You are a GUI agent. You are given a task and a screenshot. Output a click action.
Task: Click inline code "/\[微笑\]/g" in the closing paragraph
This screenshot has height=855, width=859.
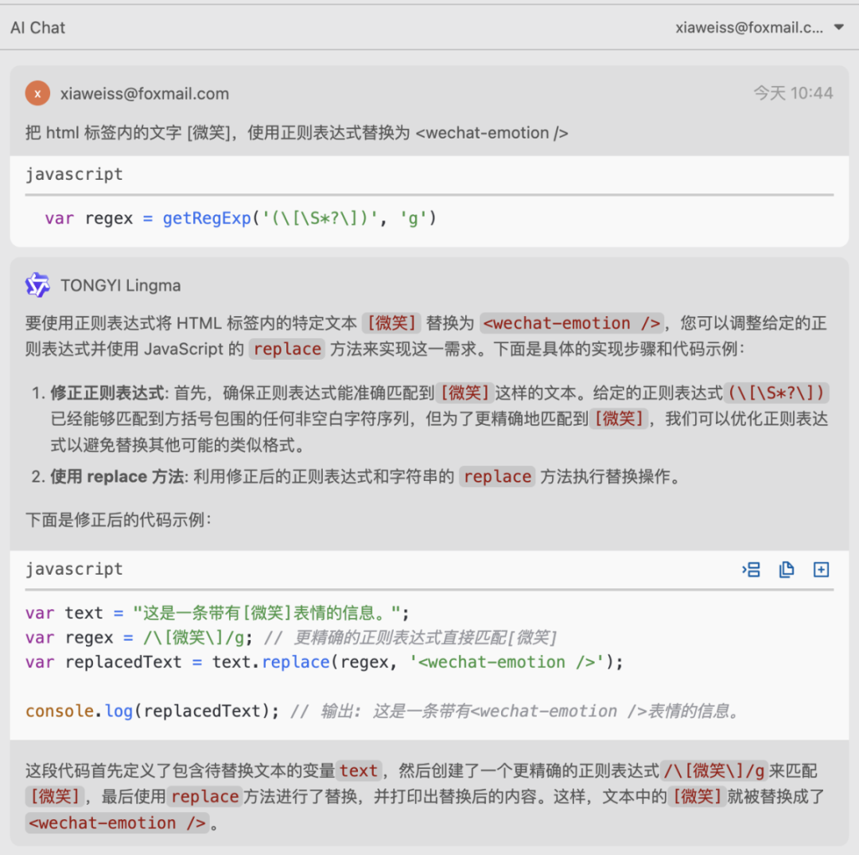pyautogui.click(x=713, y=771)
